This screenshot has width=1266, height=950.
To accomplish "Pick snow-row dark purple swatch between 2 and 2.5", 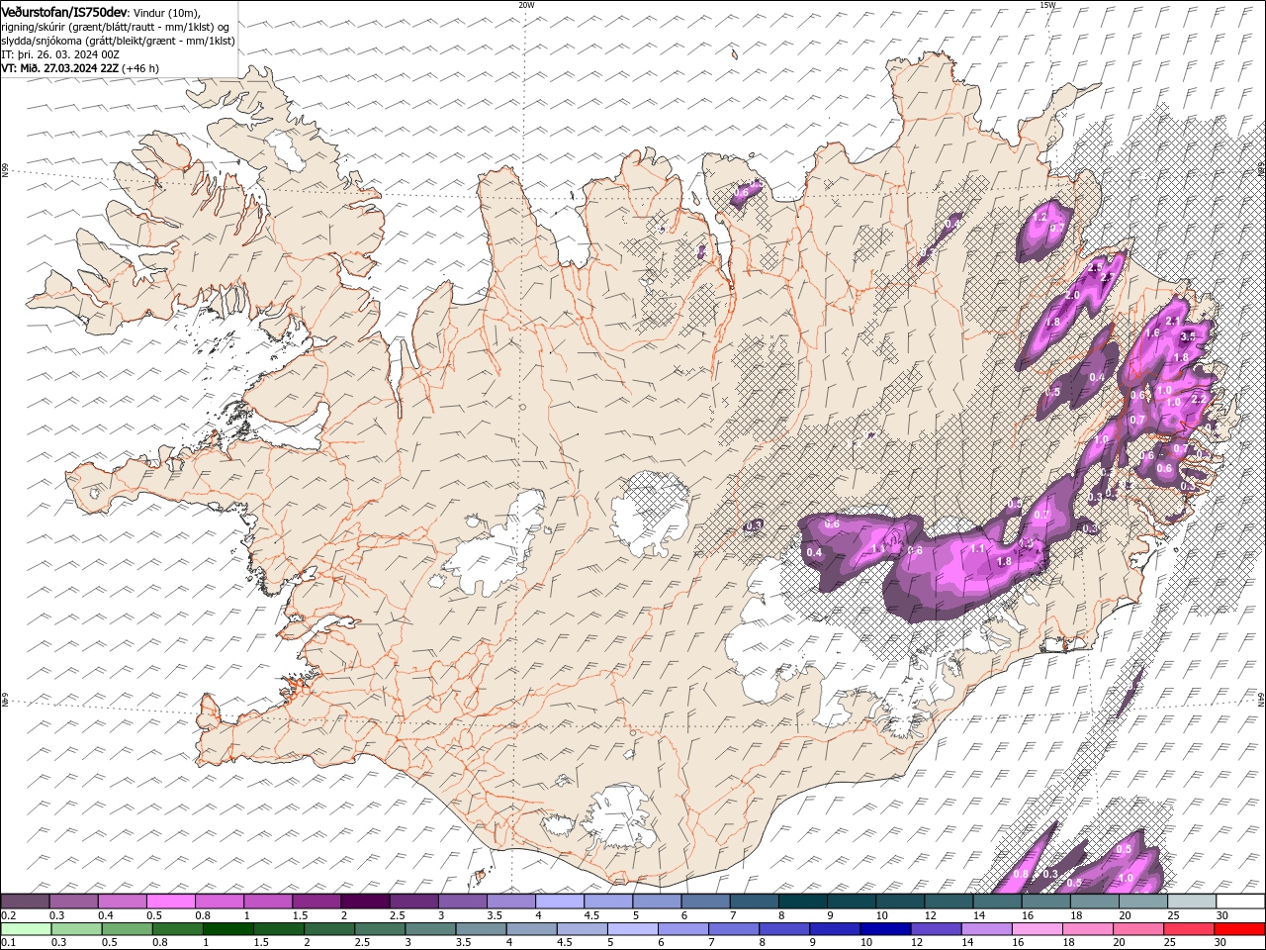I will pyautogui.click(x=365, y=902).
